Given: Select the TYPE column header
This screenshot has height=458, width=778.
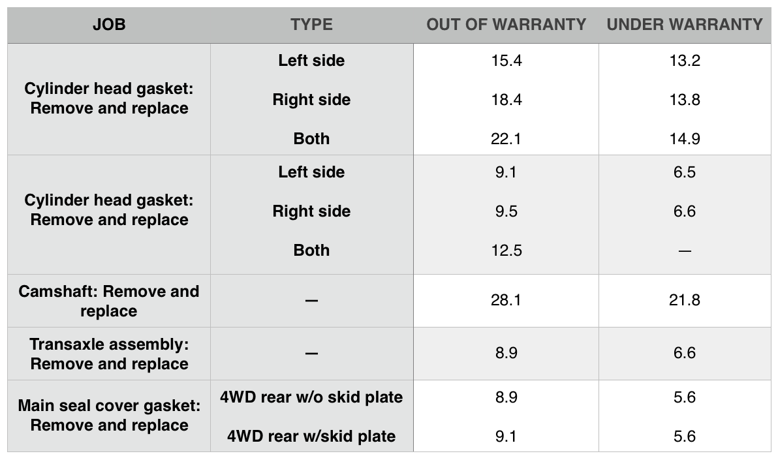Looking at the screenshot, I should point(311,25).
